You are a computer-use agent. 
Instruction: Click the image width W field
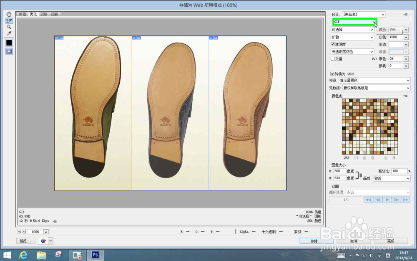(x=339, y=171)
